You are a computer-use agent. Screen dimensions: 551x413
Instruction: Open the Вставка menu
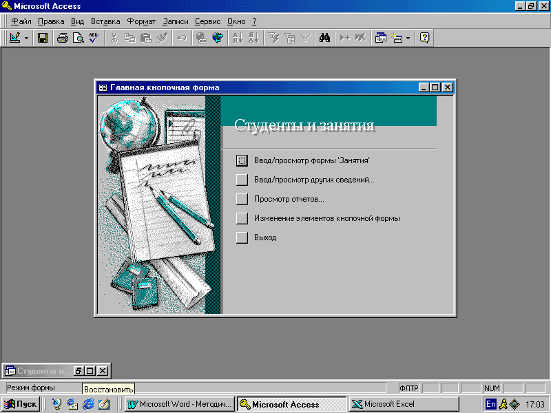tap(105, 21)
